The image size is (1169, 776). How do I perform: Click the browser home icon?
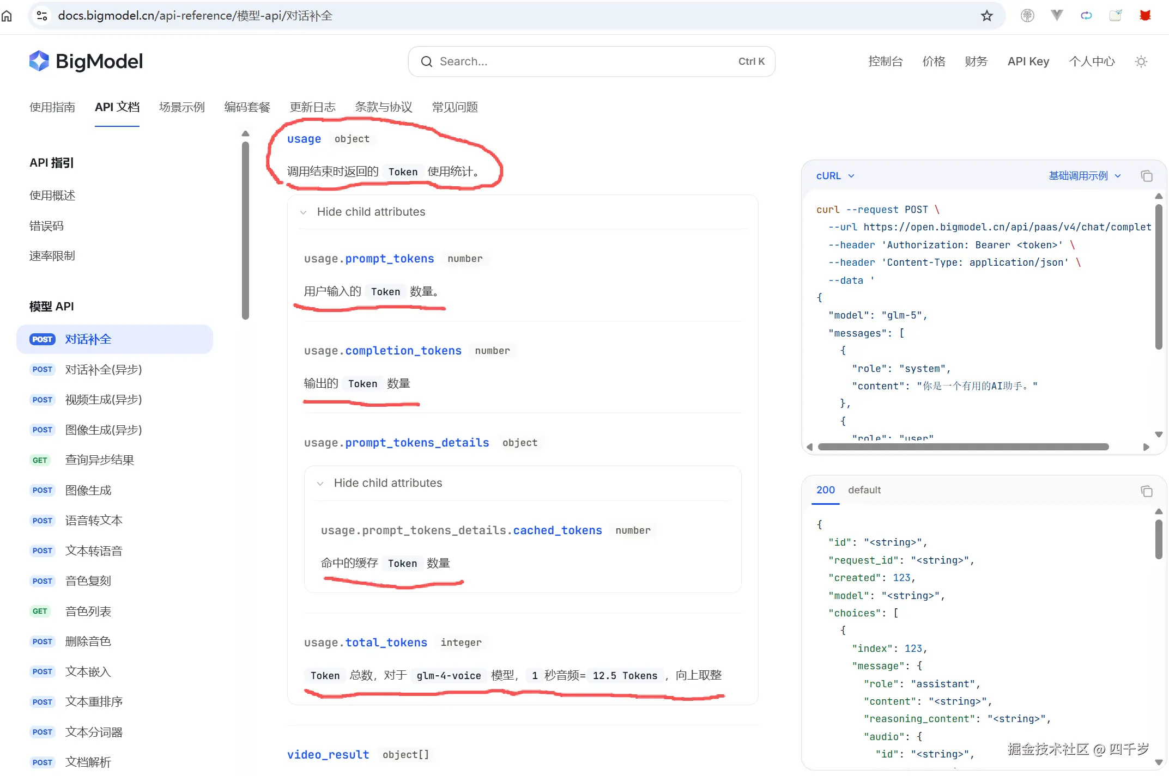7,16
